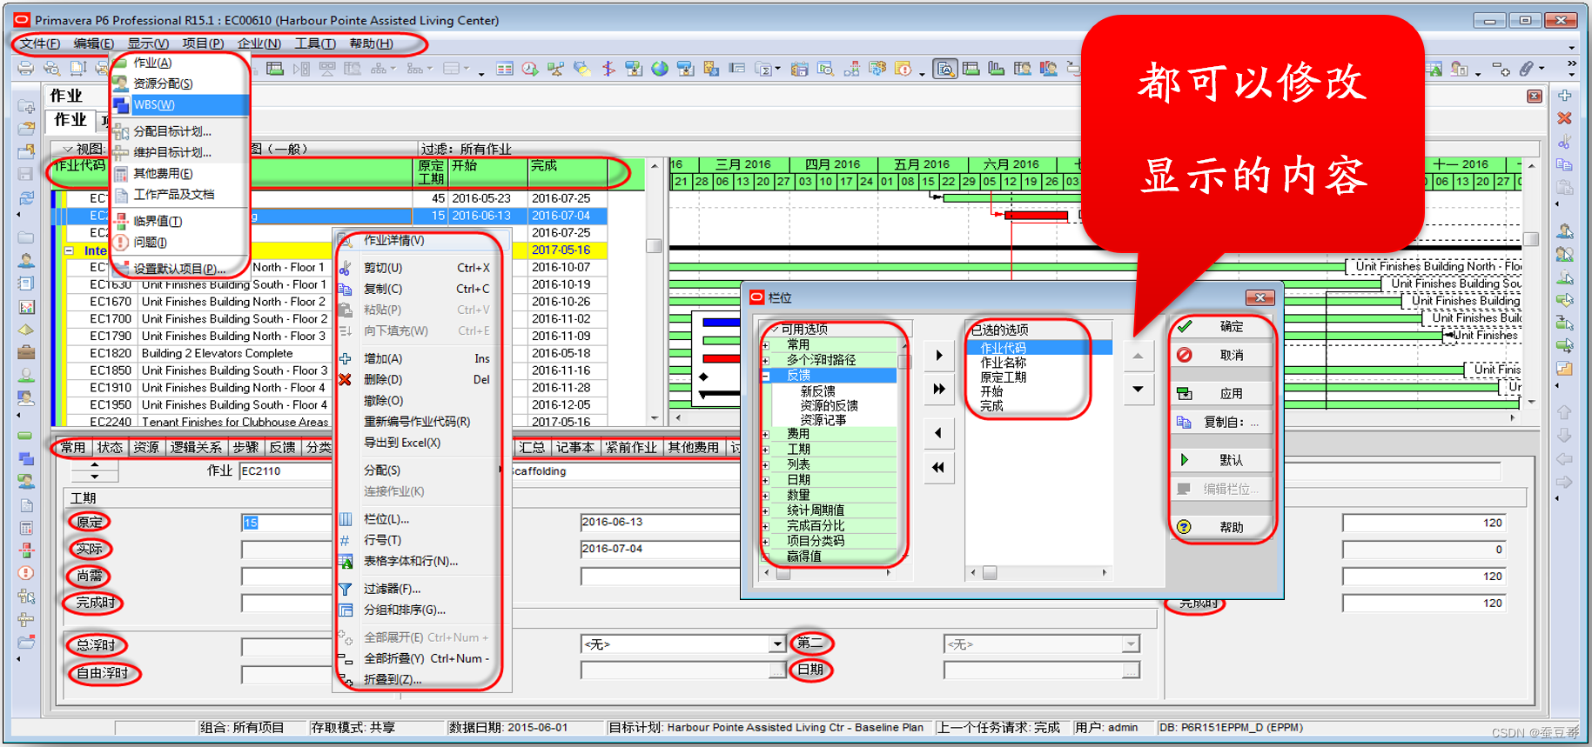Expand the 多个浮时路径 category
The image size is (1592, 747).
point(766,360)
